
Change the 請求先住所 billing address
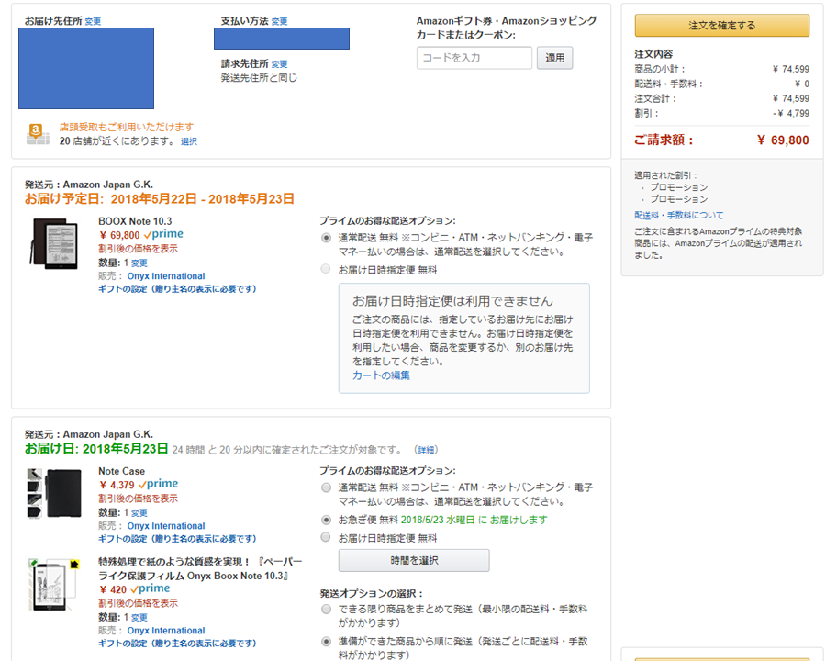point(279,64)
